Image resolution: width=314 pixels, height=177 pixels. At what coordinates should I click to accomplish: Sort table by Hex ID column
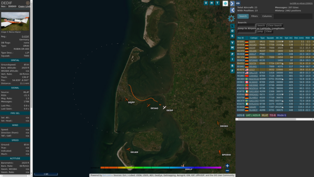tap(240, 38)
